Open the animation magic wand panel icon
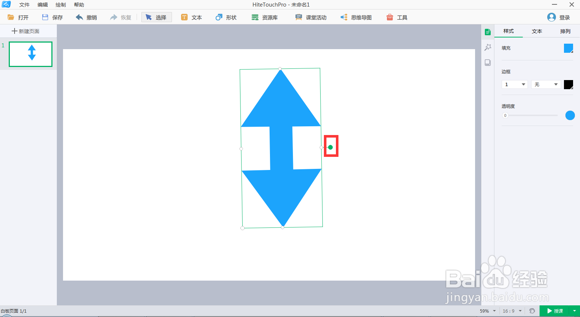 pyautogui.click(x=488, y=47)
